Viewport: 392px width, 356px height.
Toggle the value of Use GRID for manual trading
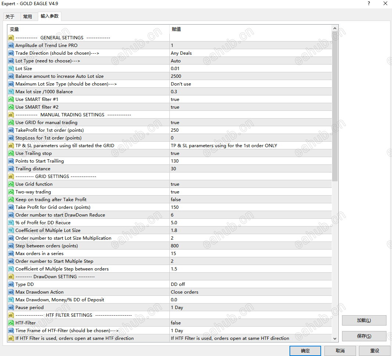251,123
